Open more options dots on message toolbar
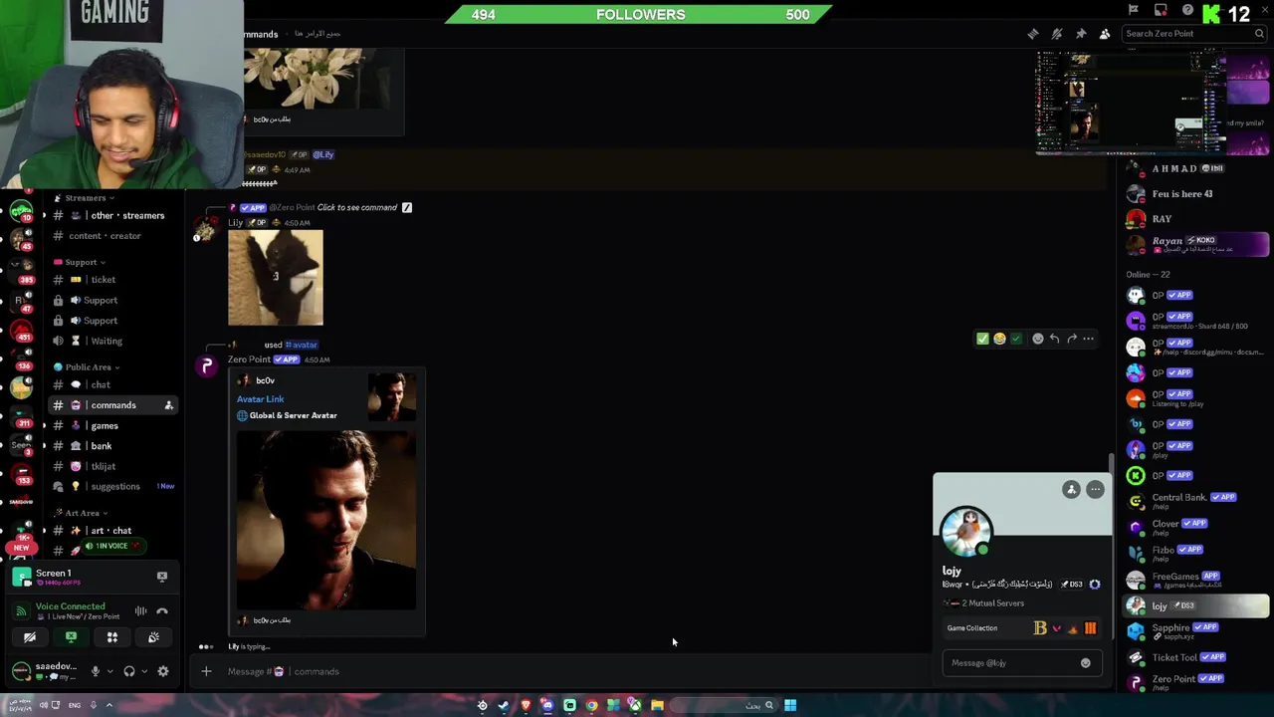The height and width of the screenshot is (717, 1274). click(x=1088, y=339)
